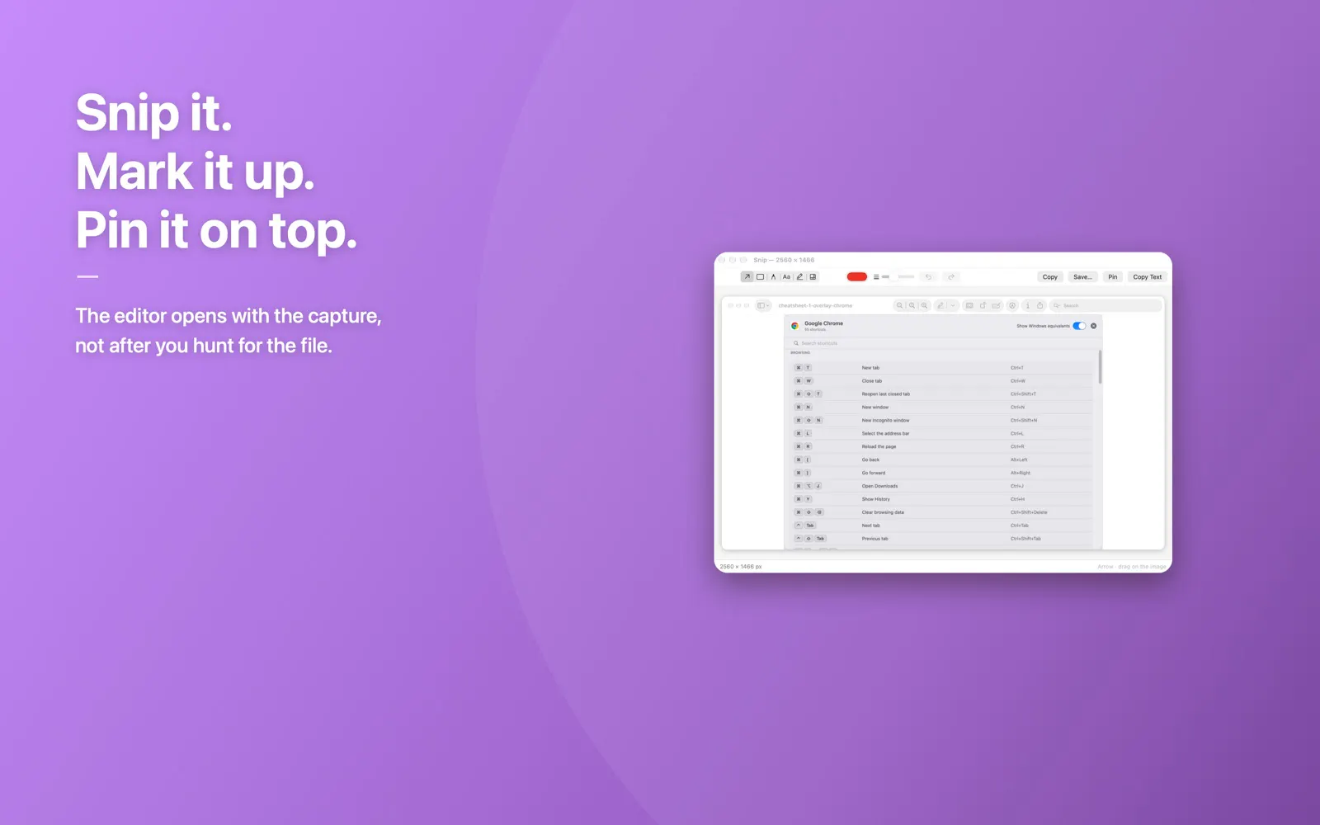Expand the markup pen dropdown chevron
This screenshot has height=825, width=1320.
953,305
